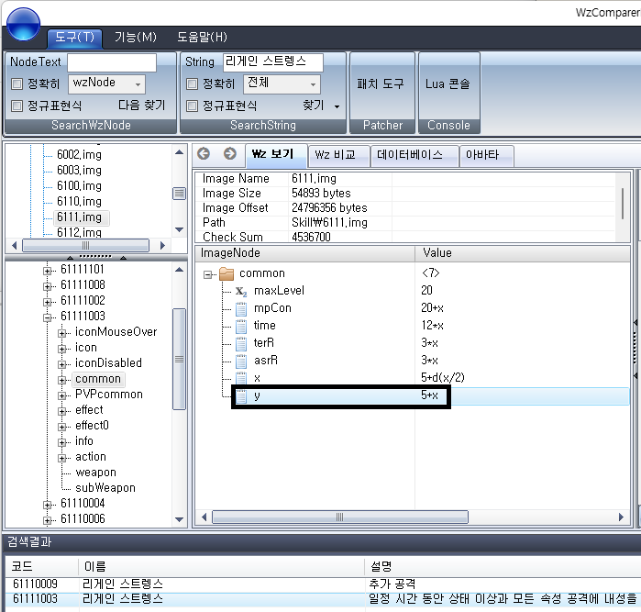Select search result row 61111003

pyautogui.click(x=323, y=599)
